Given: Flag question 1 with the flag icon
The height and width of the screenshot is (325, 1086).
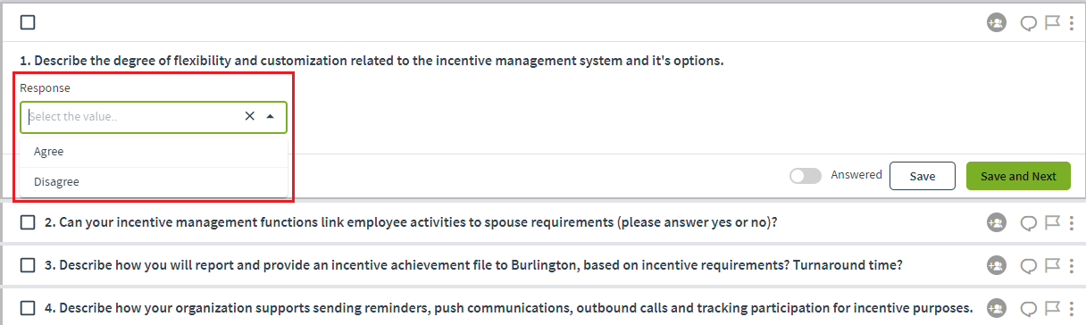Looking at the screenshot, I should coord(1052,22).
